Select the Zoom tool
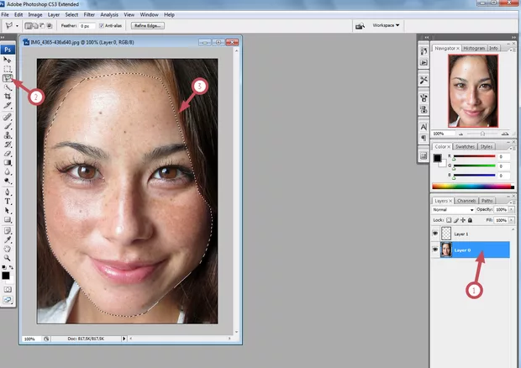Screen dimensions: 521x368 click(x=8, y=258)
